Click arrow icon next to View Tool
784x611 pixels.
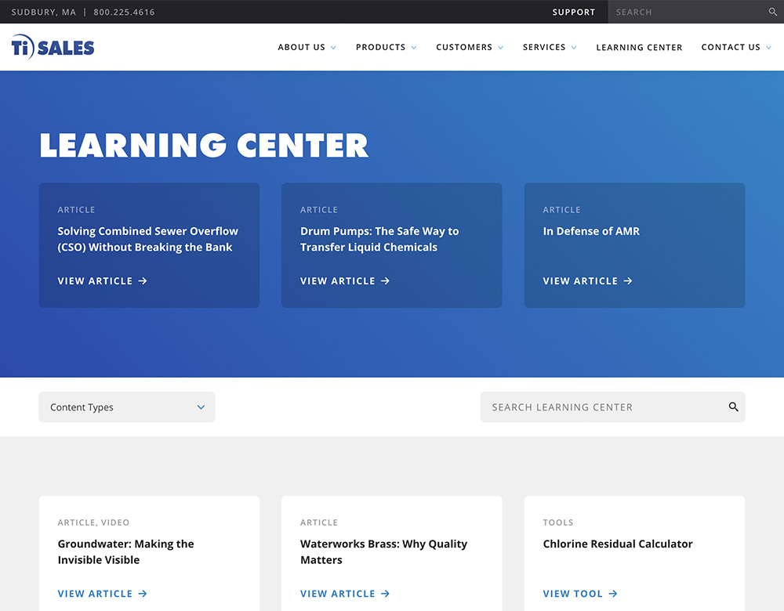click(x=613, y=594)
